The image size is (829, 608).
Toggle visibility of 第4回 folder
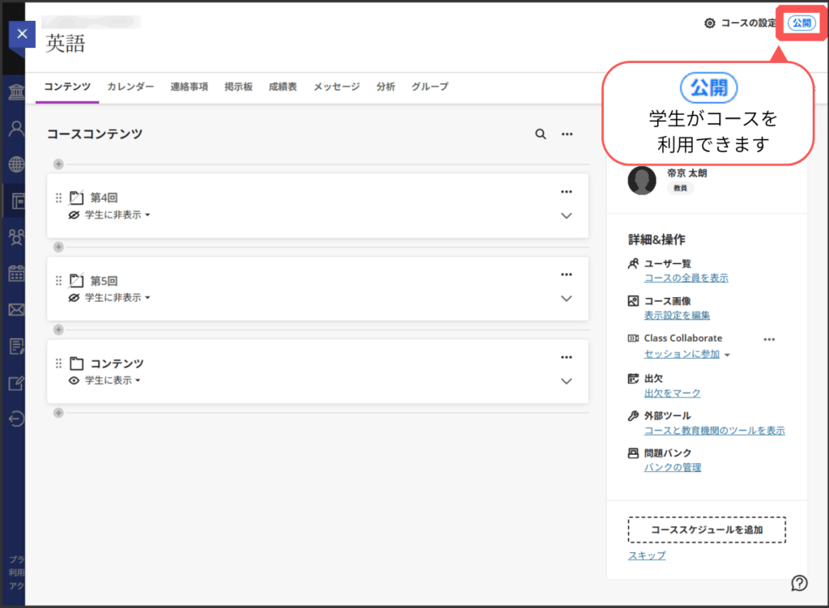tap(111, 215)
